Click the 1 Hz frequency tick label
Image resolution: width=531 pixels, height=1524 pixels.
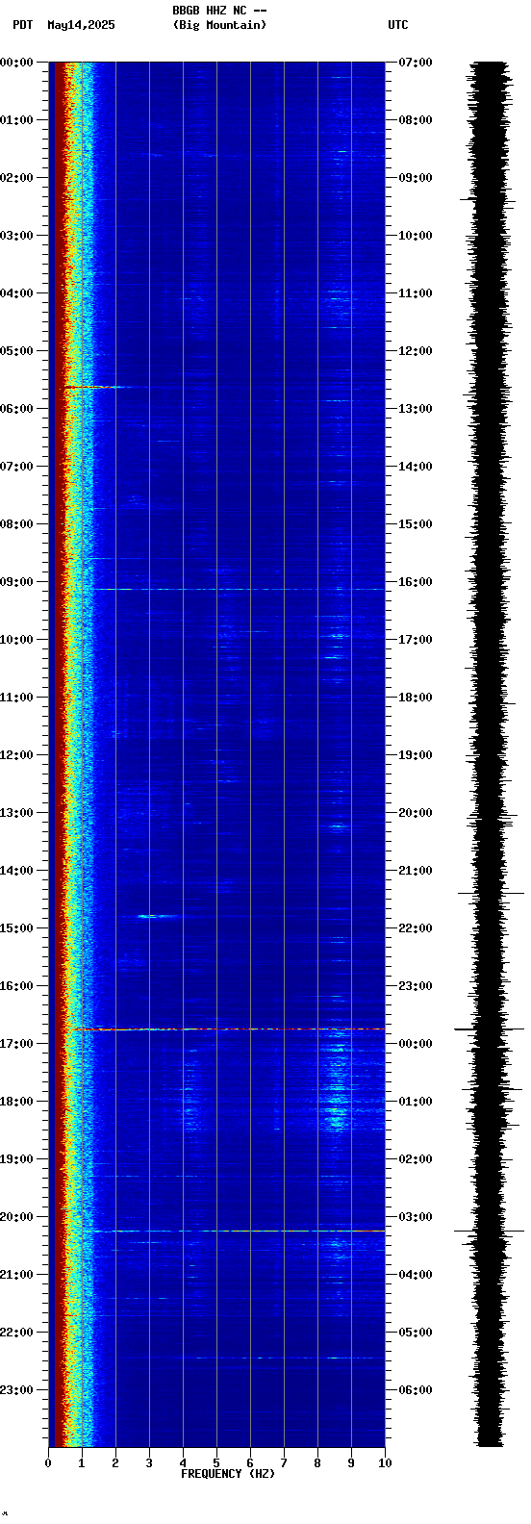pos(82,1463)
